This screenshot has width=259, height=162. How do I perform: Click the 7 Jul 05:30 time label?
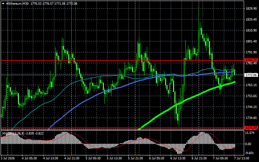pos(220,158)
